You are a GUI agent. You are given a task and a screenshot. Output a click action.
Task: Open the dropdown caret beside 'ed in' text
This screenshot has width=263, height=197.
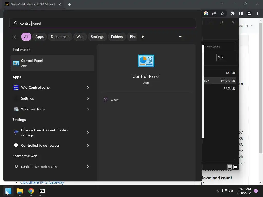pos(251,25)
